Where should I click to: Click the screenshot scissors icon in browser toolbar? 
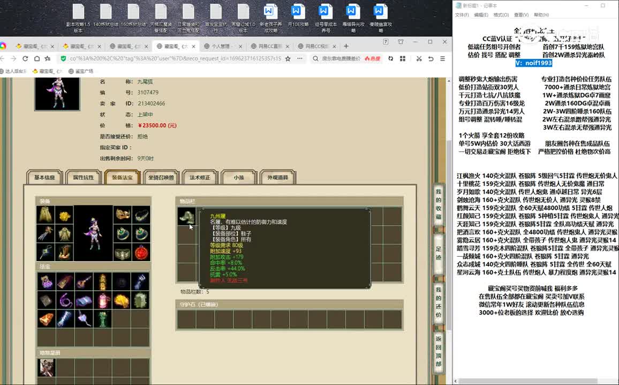(x=419, y=58)
